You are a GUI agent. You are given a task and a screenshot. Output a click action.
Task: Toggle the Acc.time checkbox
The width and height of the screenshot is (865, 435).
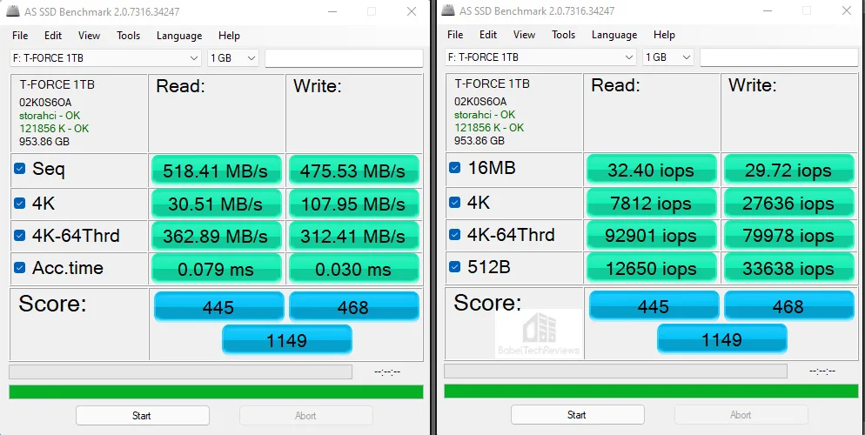[x=19, y=268]
